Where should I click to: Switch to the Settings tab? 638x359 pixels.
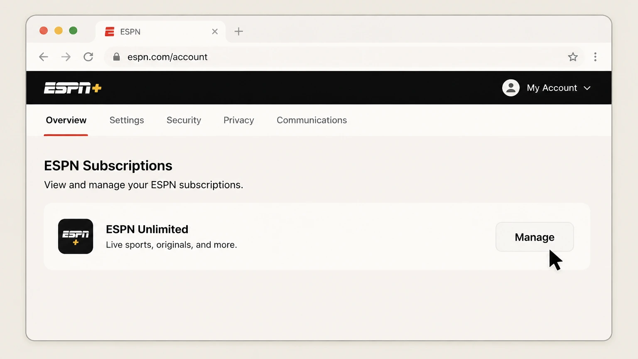(127, 120)
